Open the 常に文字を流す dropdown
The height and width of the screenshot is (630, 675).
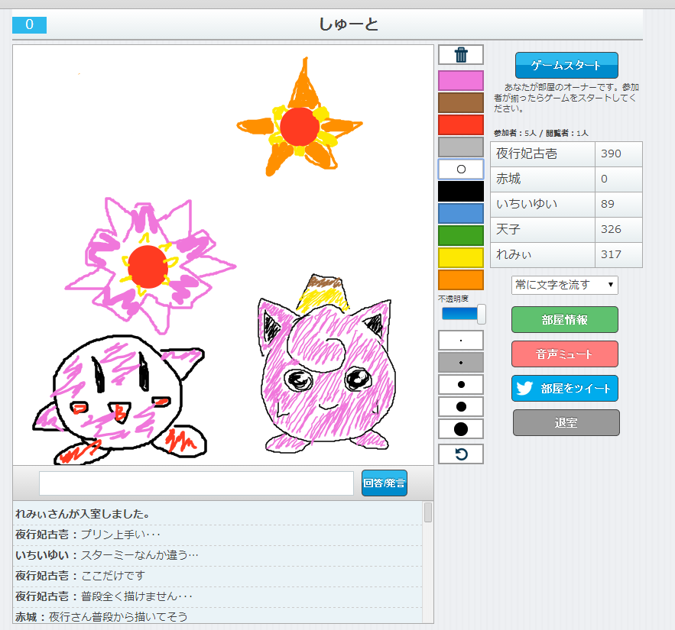pyautogui.click(x=565, y=285)
